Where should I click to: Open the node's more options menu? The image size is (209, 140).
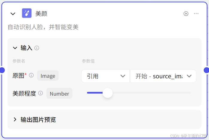point(196,13)
